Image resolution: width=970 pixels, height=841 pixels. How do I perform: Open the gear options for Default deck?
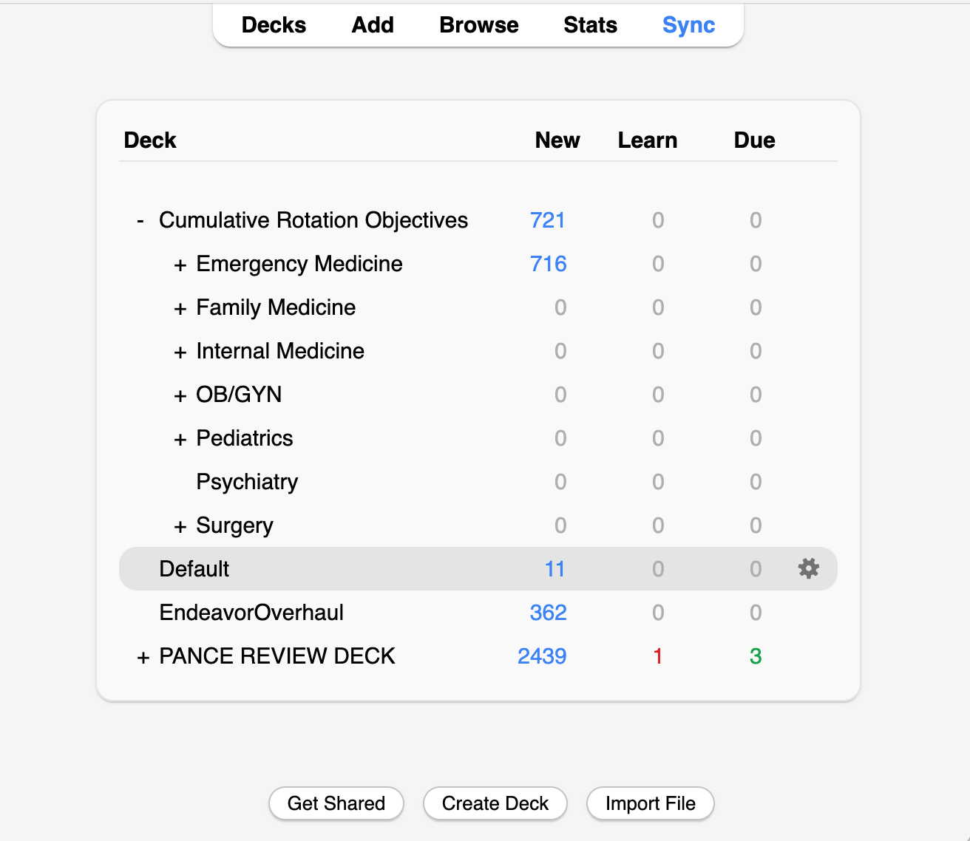click(809, 568)
